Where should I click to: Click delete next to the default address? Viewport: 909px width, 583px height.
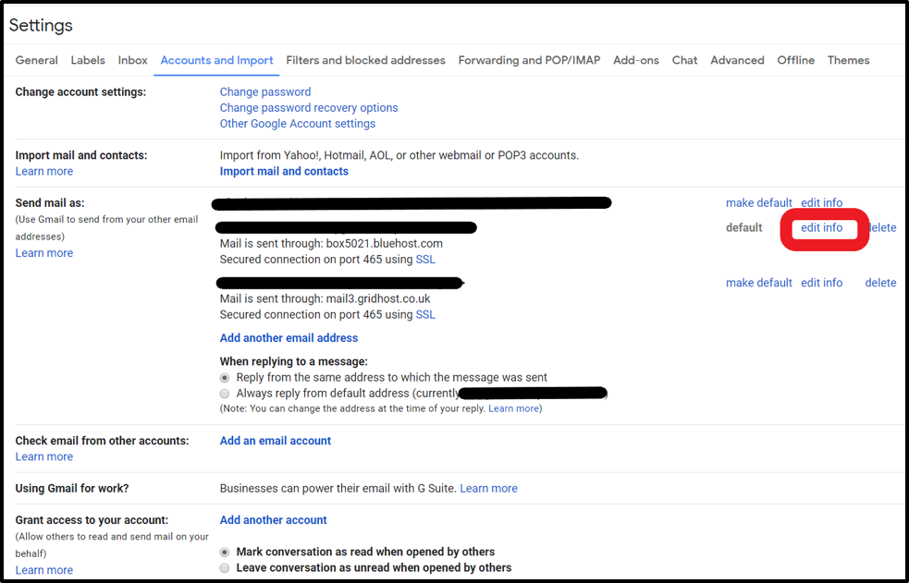pyautogui.click(x=880, y=227)
